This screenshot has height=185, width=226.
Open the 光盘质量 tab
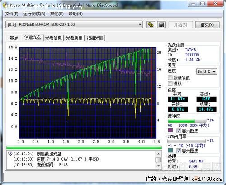[x=74, y=38]
